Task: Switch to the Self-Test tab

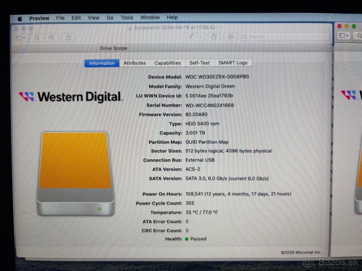Action: (x=199, y=63)
